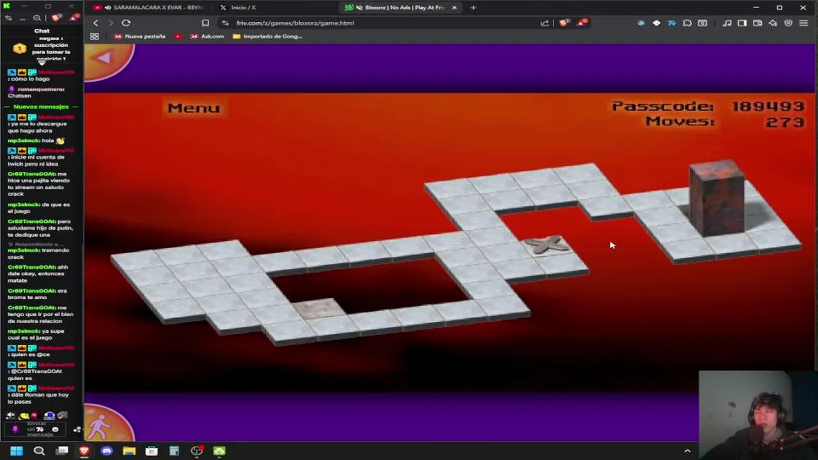The height and width of the screenshot is (460, 818).
Task: Open the apps grid icon on bookmarks bar
Action: (95, 36)
